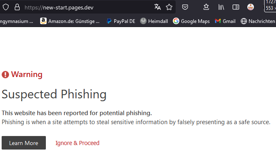The width and height of the screenshot is (276, 152).
Task: Click the tracking protection shield icon
Action: tap(6, 7)
